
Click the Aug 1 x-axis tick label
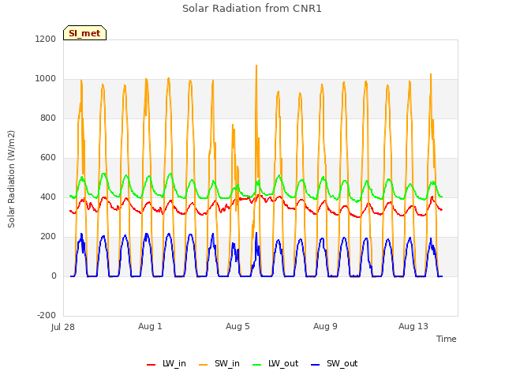pyautogui.click(x=150, y=326)
